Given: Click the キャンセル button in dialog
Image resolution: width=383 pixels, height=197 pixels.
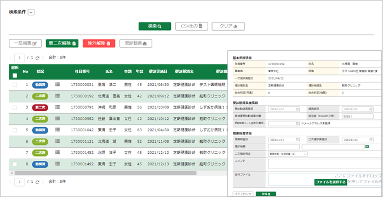Looking at the screenshot, I should coord(243,194).
